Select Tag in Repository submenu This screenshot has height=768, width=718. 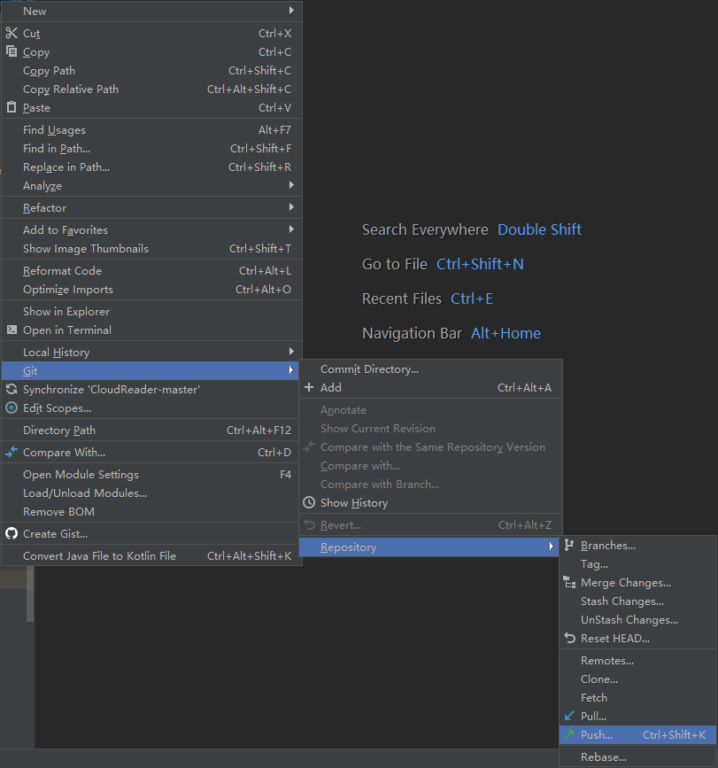click(637, 564)
